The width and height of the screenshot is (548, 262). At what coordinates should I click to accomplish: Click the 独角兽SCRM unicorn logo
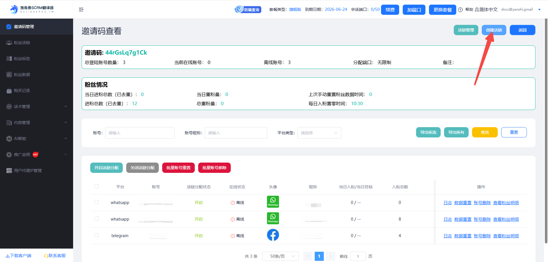pos(14,9)
